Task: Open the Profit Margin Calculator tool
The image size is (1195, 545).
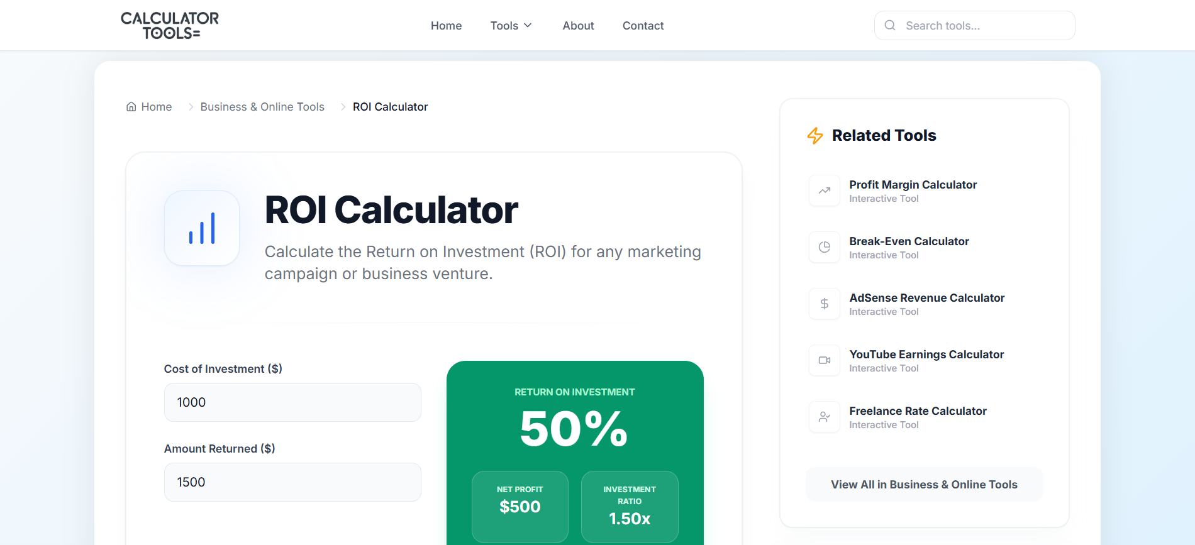Action: [x=913, y=184]
